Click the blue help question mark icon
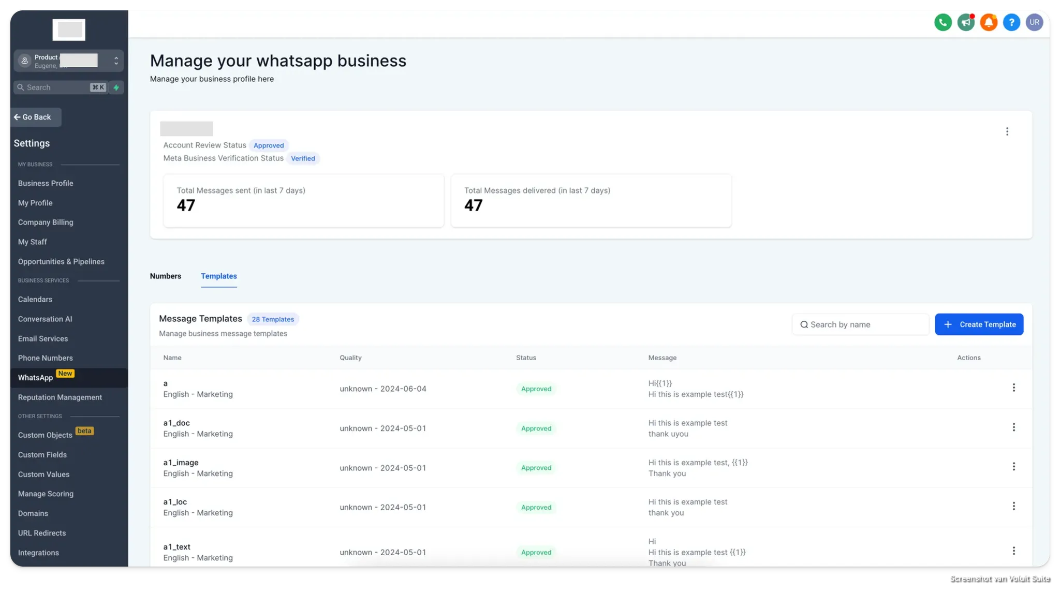The image size is (1060, 593). pyautogui.click(x=1011, y=22)
